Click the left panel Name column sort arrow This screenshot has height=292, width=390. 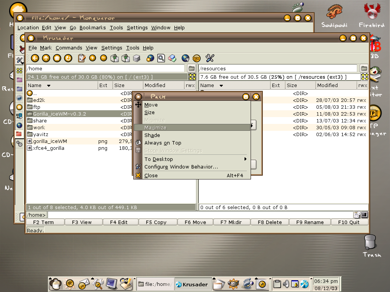tap(49, 86)
